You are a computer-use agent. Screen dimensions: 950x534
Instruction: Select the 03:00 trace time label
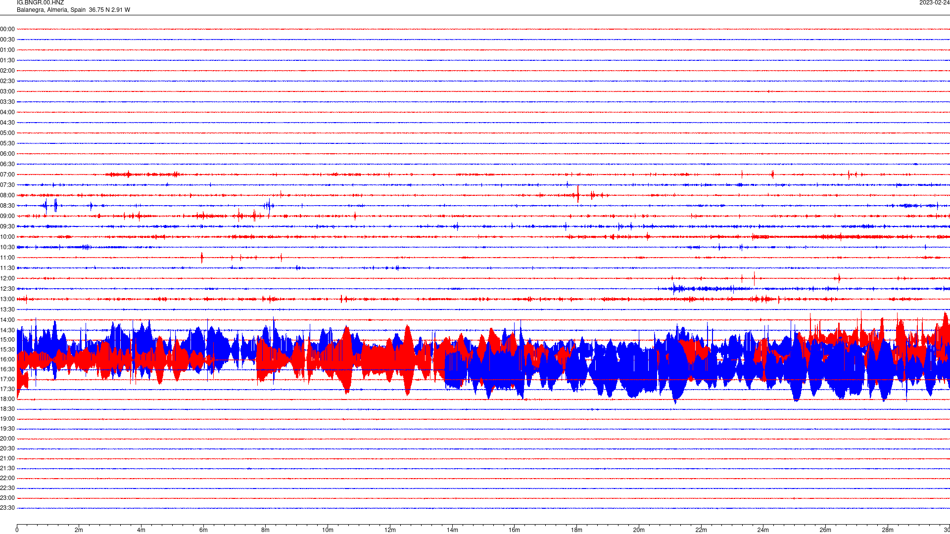(x=7, y=91)
